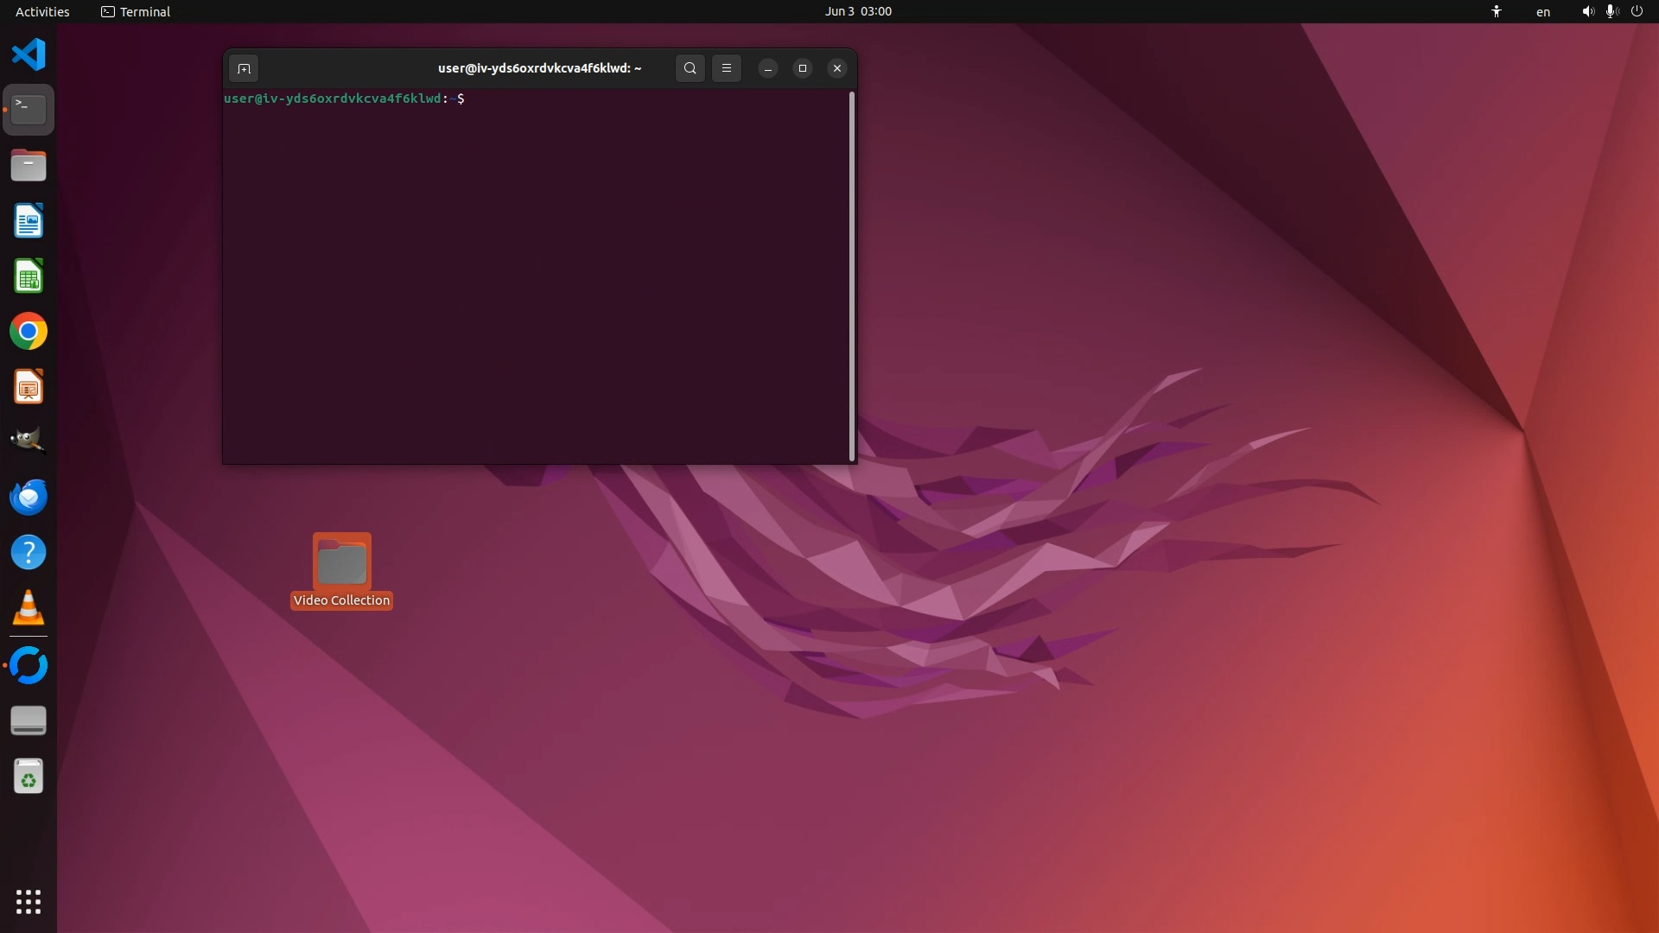The height and width of the screenshot is (933, 1659).
Task: Launch LibreOffice Calc from dock
Action: point(29,276)
